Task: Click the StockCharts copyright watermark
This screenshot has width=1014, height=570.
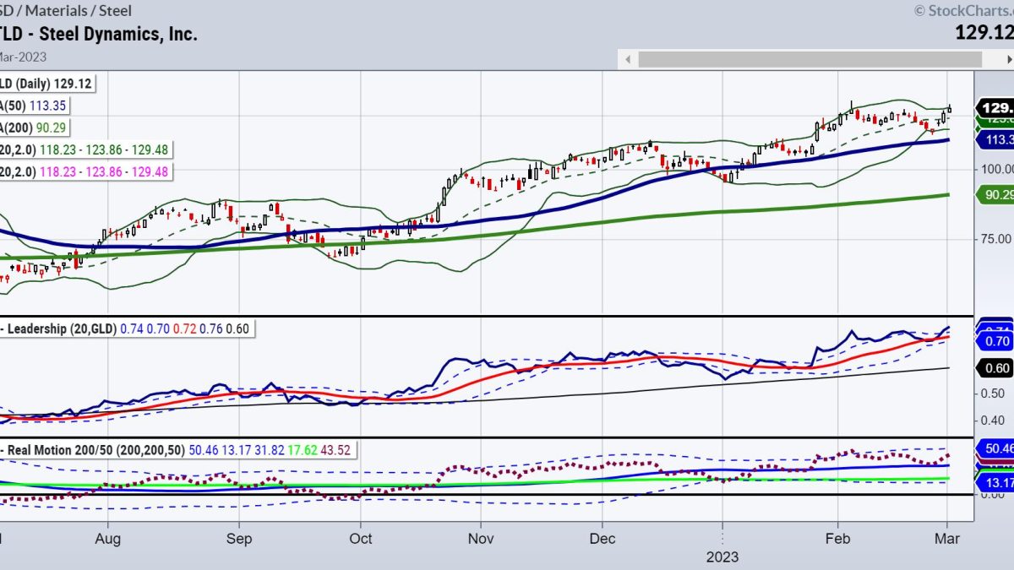Action: coord(962,11)
